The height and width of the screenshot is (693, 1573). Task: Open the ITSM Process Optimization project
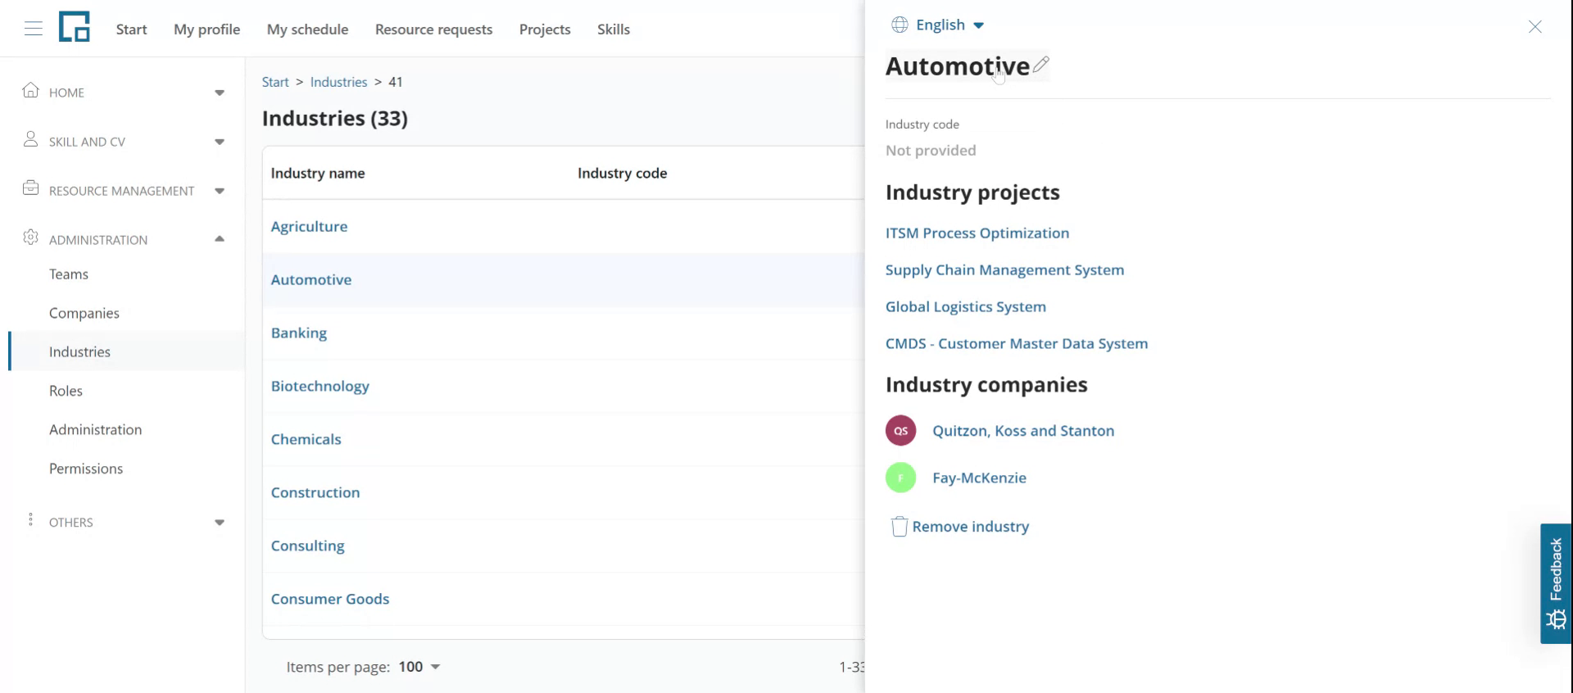[977, 233]
